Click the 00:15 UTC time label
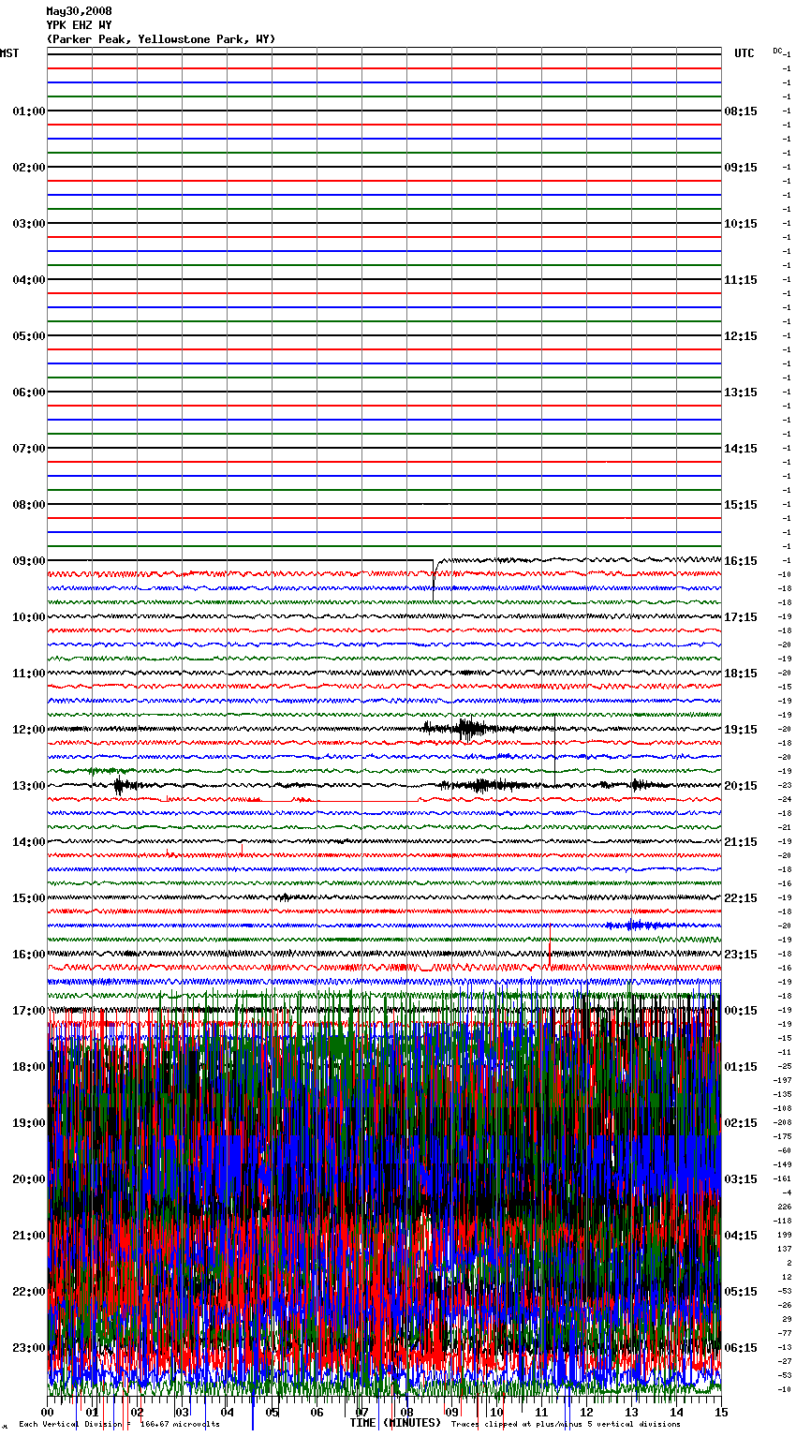This screenshot has width=796, height=1437. click(741, 1011)
